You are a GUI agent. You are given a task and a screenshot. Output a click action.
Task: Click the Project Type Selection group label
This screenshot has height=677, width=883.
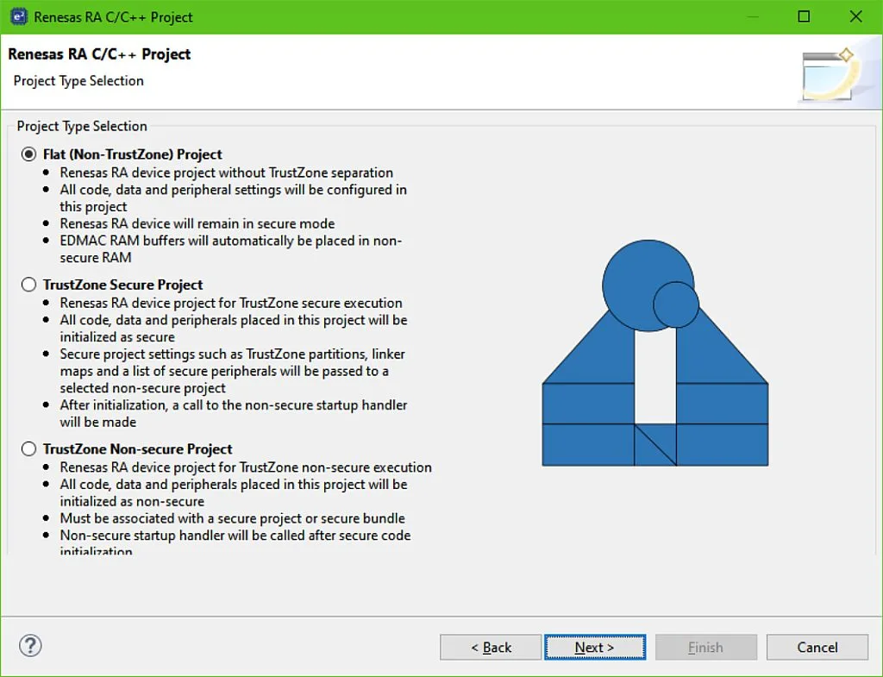(80, 126)
